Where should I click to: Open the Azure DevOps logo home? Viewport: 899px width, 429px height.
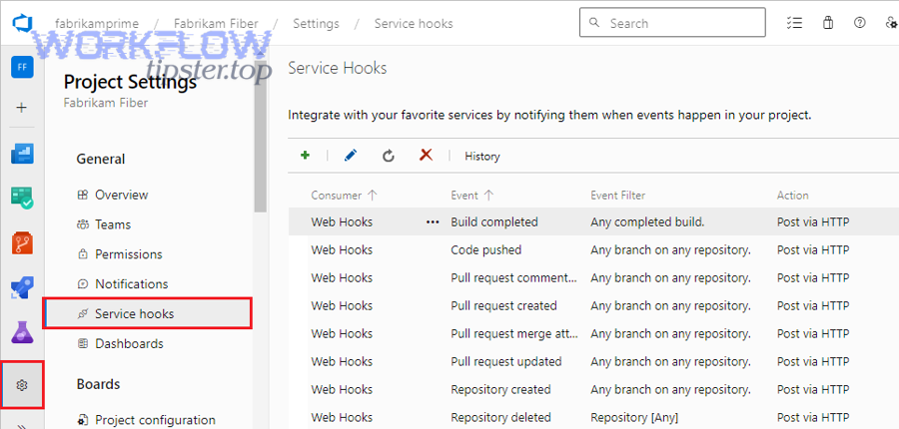(x=22, y=24)
